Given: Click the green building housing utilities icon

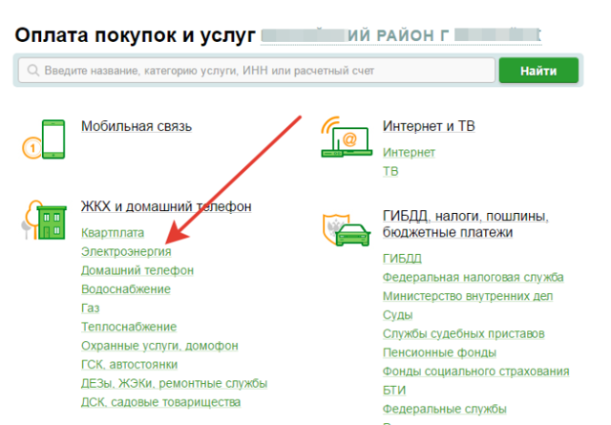Looking at the screenshot, I should click(44, 221).
